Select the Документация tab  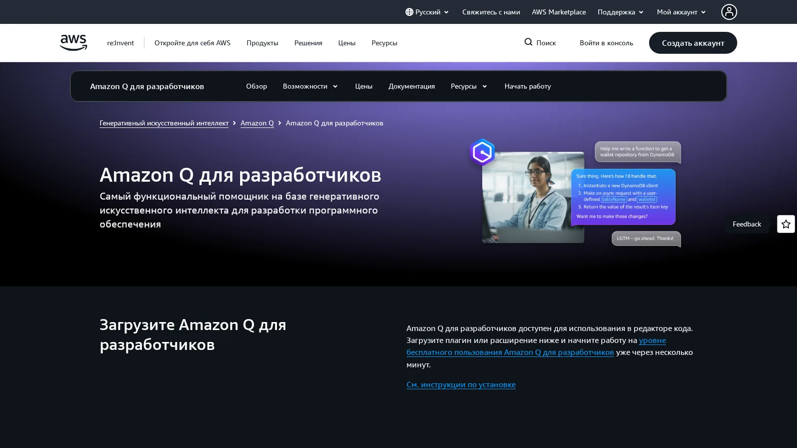411,86
